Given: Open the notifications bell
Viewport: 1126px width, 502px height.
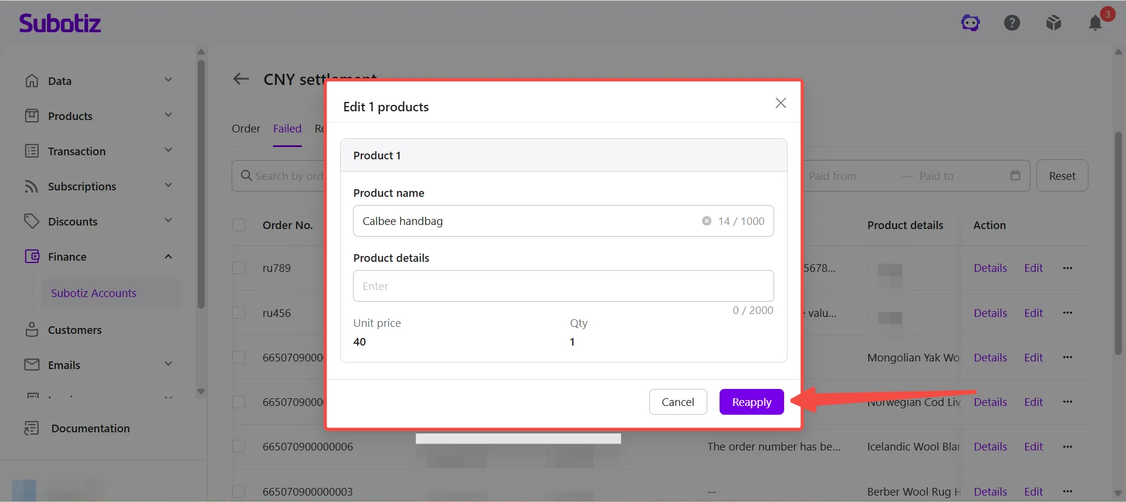Looking at the screenshot, I should [x=1096, y=23].
